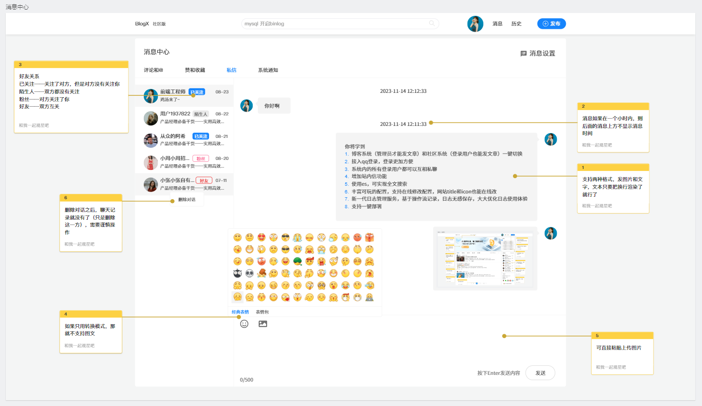Screen dimensions: 702x406
Task: Click the search magnifier icon in search bar
Action: click(x=432, y=23)
